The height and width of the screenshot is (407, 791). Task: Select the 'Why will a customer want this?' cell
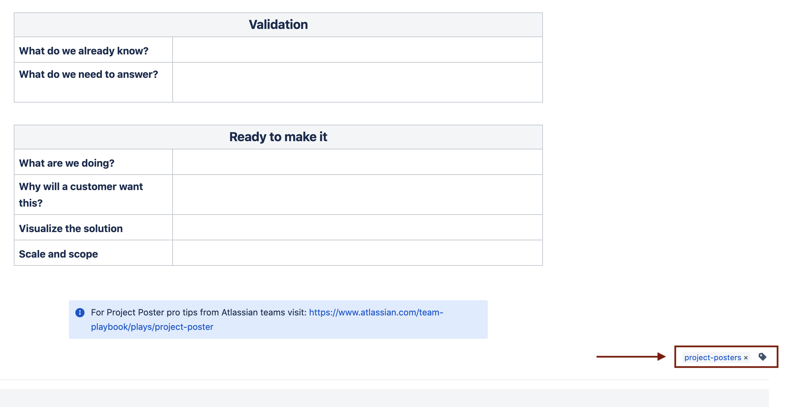[81, 195]
